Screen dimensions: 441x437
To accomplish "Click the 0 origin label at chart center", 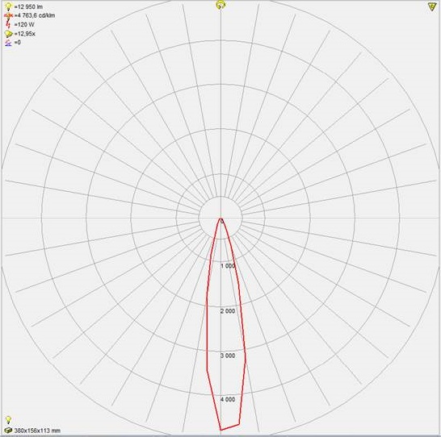I will point(223,222).
